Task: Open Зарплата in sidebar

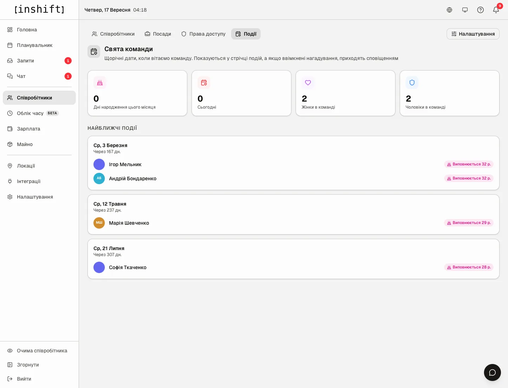Action: (39, 129)
